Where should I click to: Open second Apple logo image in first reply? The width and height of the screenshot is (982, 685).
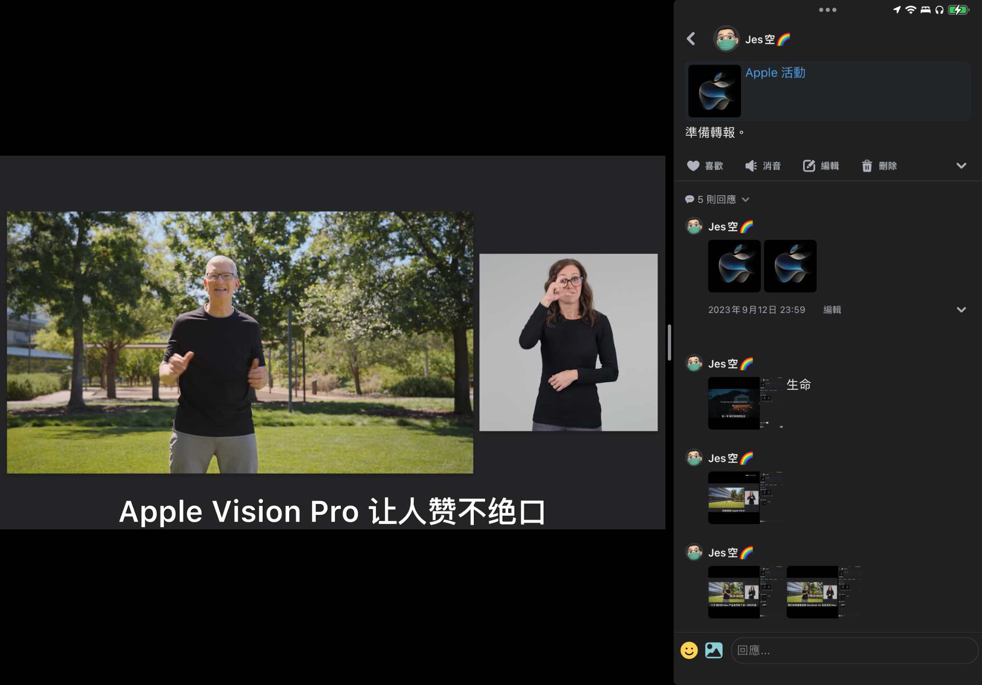[790, 266]
